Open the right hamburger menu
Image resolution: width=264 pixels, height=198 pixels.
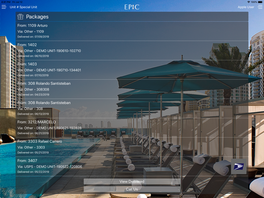pos(260,7)
